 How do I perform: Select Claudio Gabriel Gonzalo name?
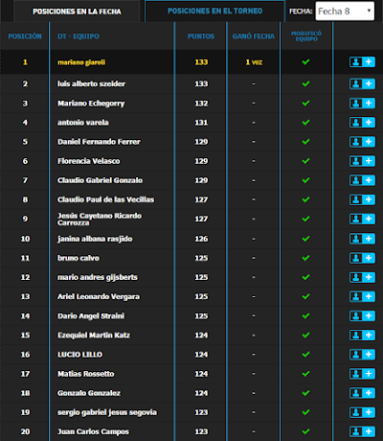[x=100, y=180]
